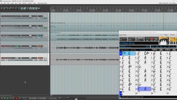Select highlighted bar 34 chord cell D A

[x=144, y=89]
